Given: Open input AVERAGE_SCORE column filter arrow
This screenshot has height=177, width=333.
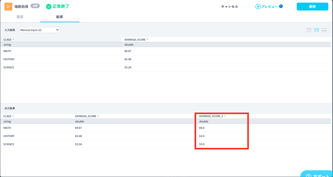Looking at the screenshot, I should (147, 39).
